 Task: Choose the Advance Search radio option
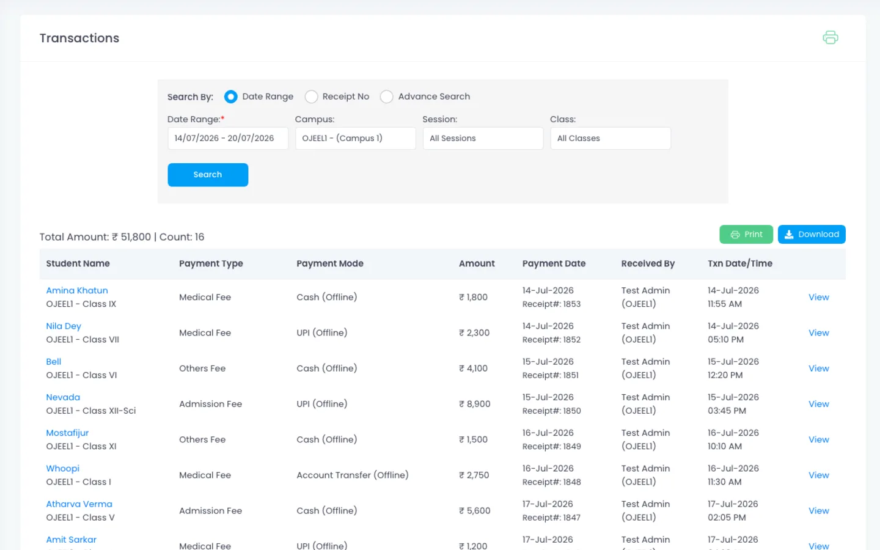[387, 97]
